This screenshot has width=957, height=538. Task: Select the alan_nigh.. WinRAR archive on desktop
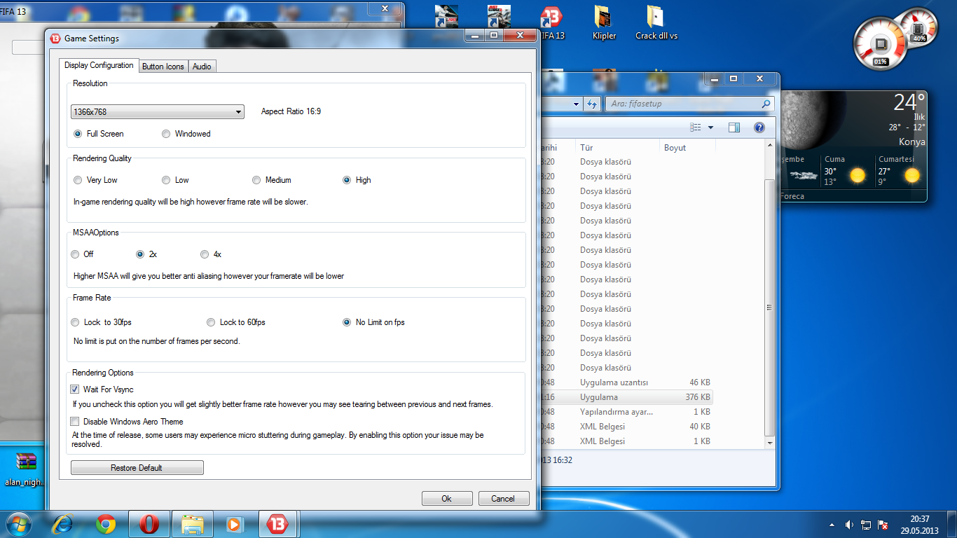pyautogui.click(x=26, y=469)
